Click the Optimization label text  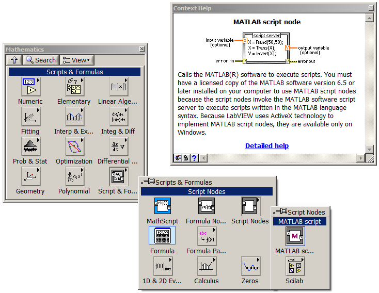click(74, 161)
